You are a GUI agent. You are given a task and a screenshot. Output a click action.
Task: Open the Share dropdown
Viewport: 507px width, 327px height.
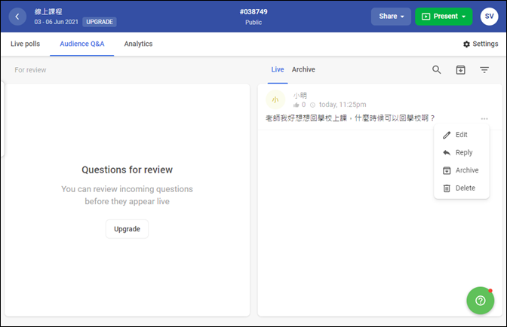pyautogui.click(x=391, y=17)
